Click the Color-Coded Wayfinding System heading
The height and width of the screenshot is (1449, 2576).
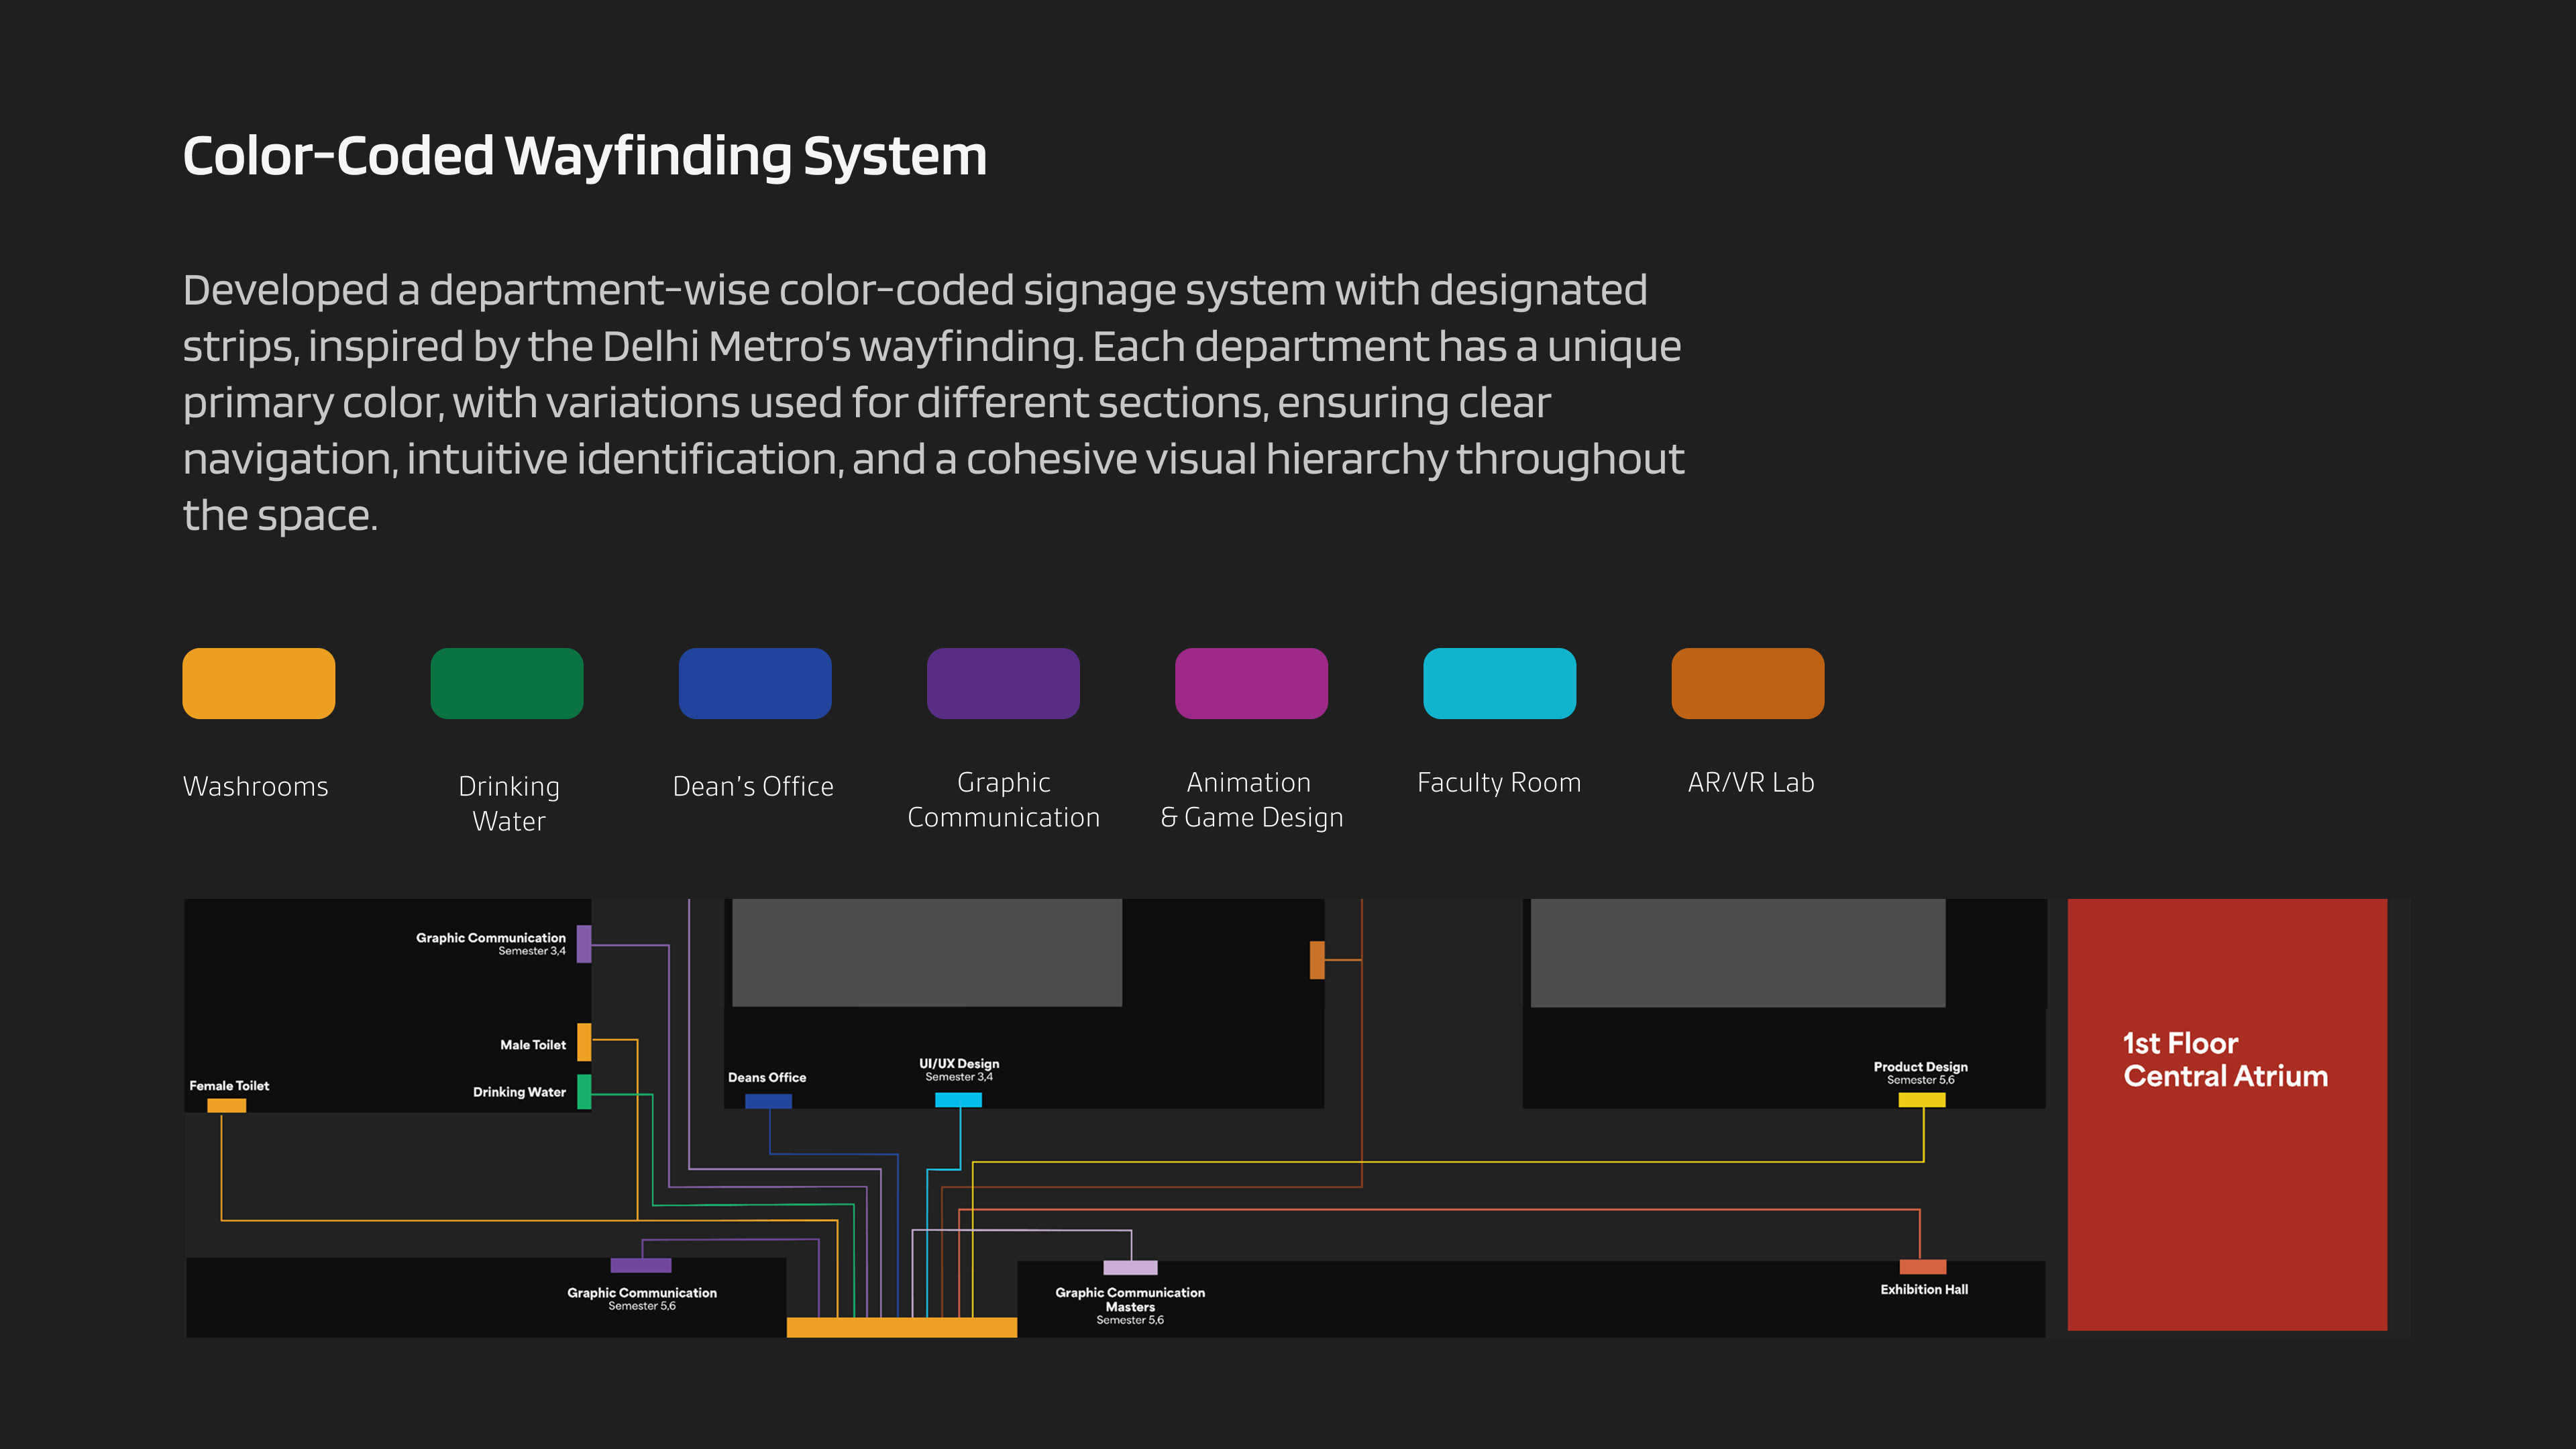(x=584, y=156)
